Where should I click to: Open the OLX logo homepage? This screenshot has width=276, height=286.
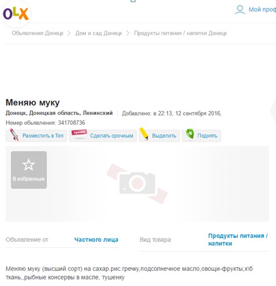[16, 14]
